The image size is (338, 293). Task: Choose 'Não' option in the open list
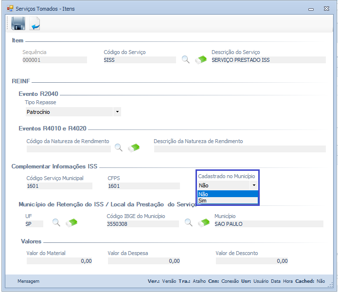tap(227, 194)
